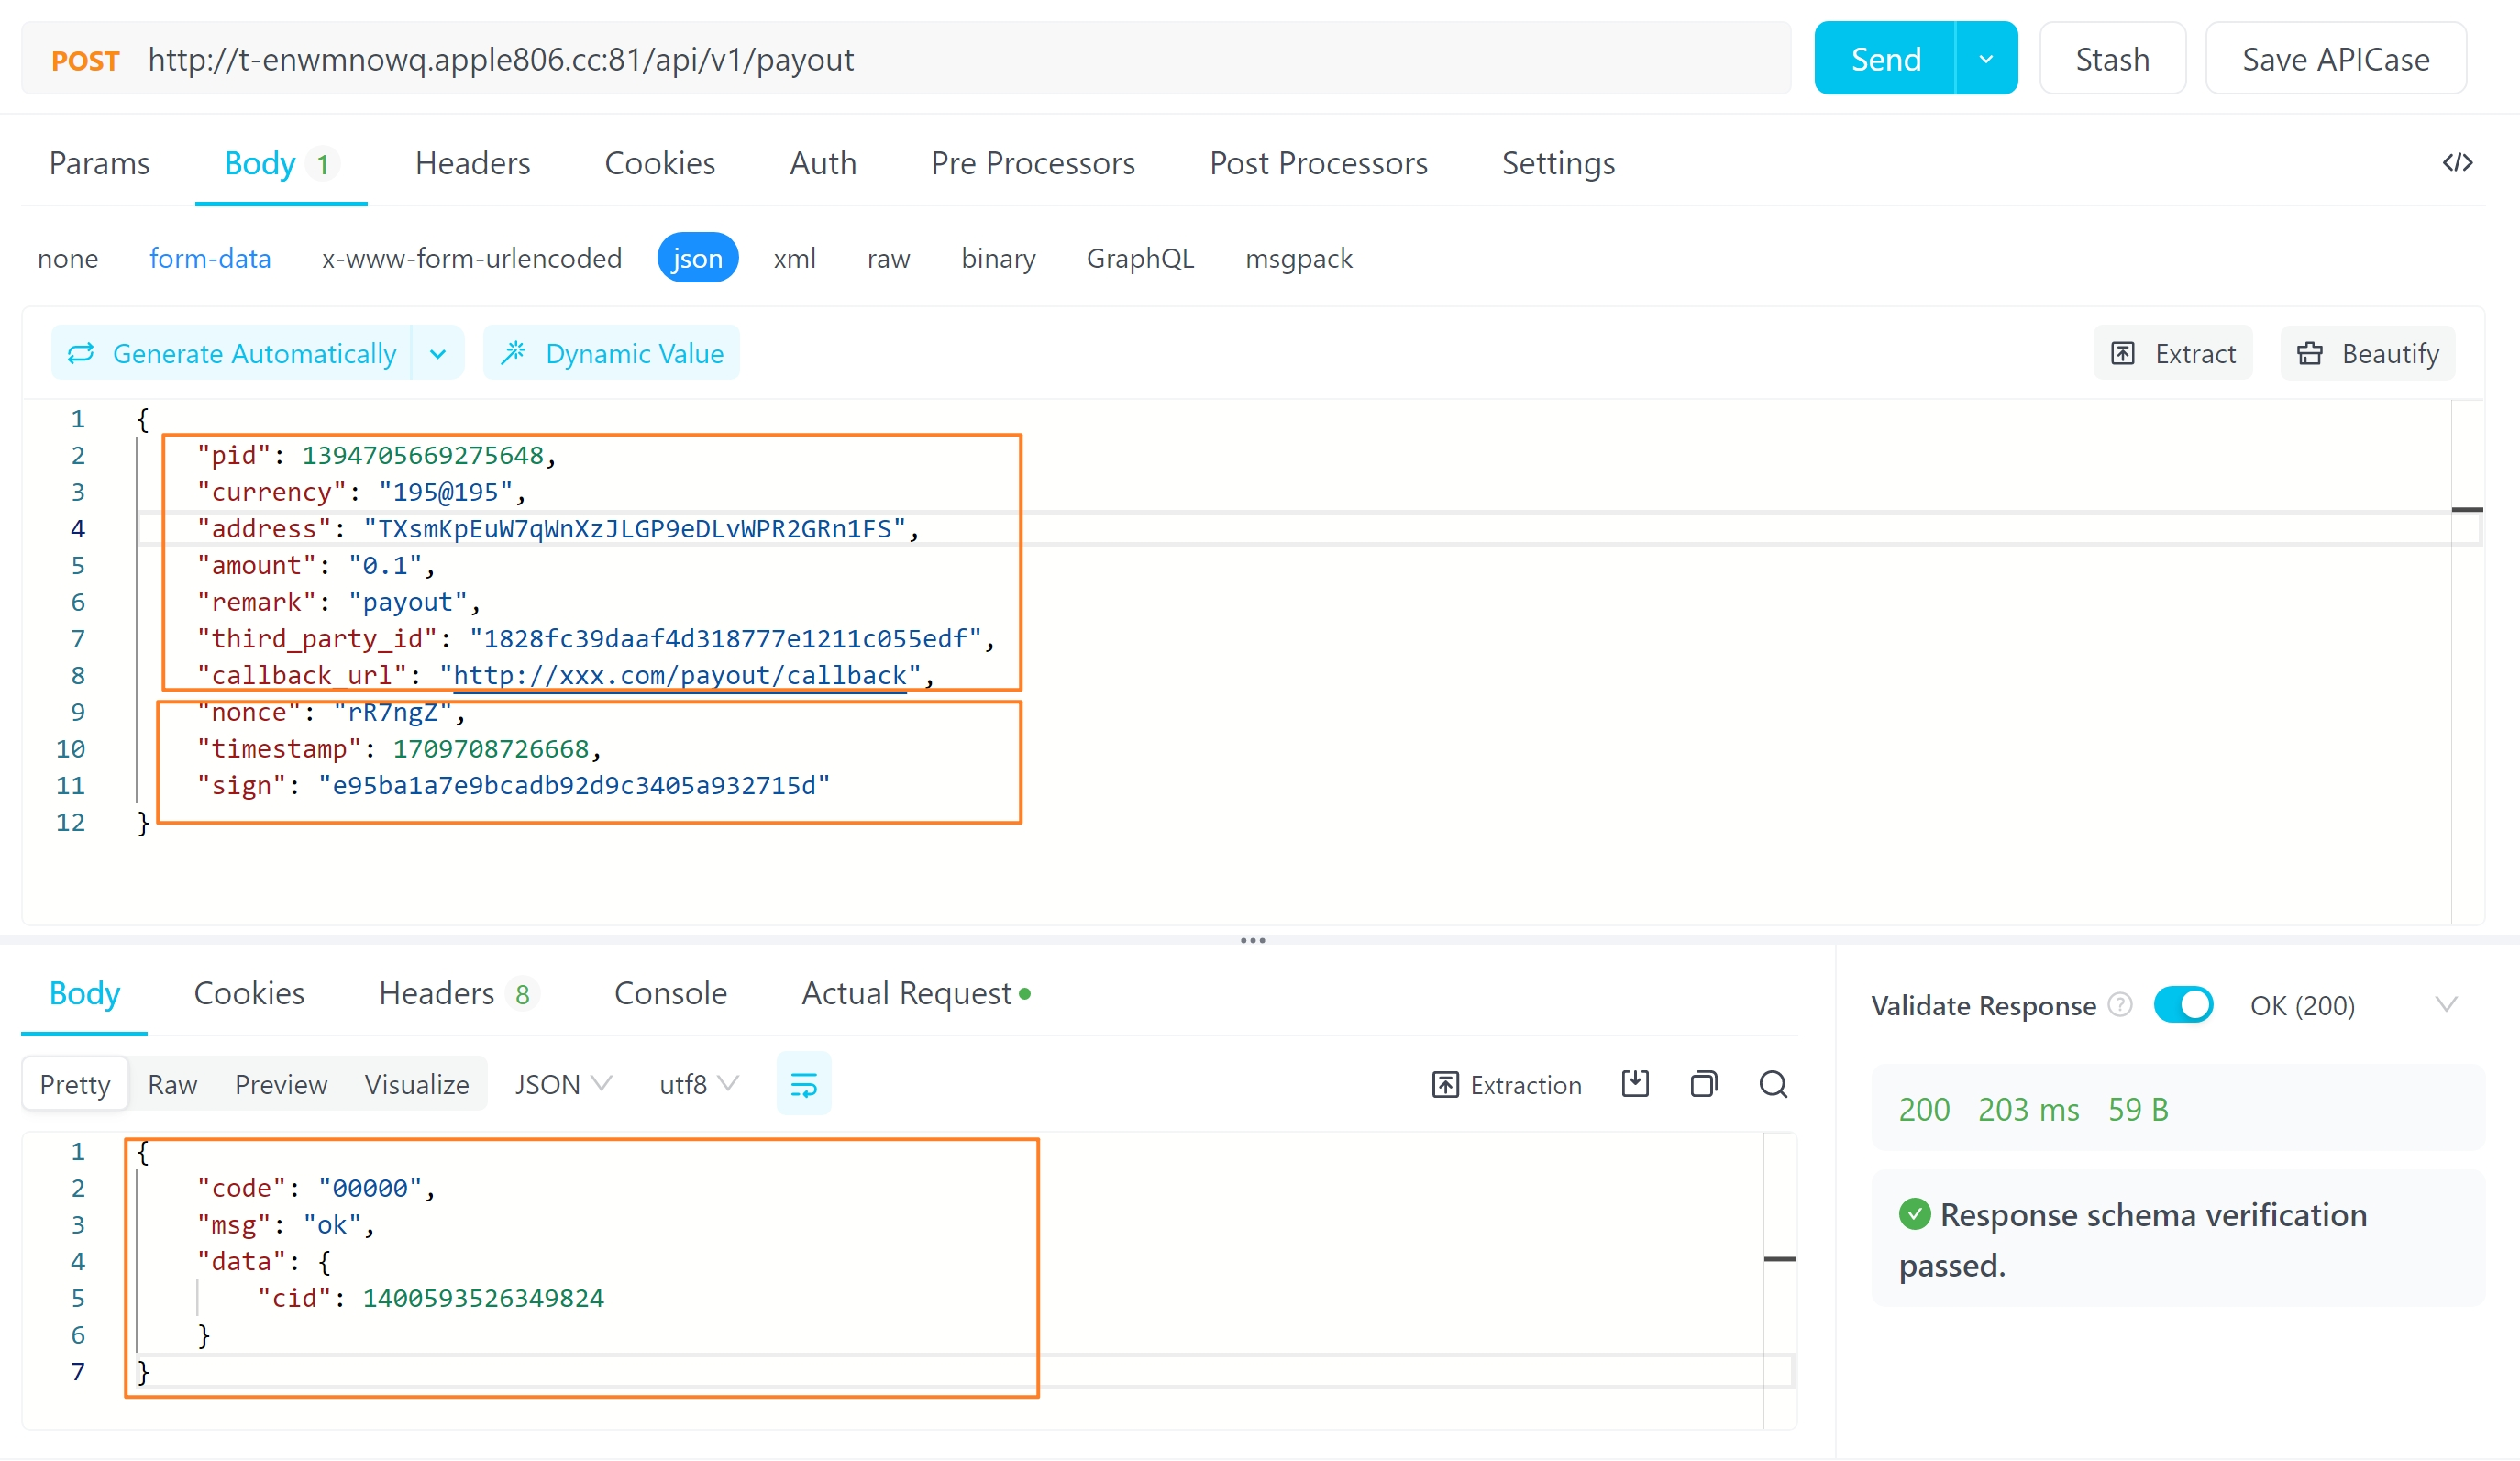The image size is (2520, 1461).
Task: Click the download response icon
Action: 1635,1084
